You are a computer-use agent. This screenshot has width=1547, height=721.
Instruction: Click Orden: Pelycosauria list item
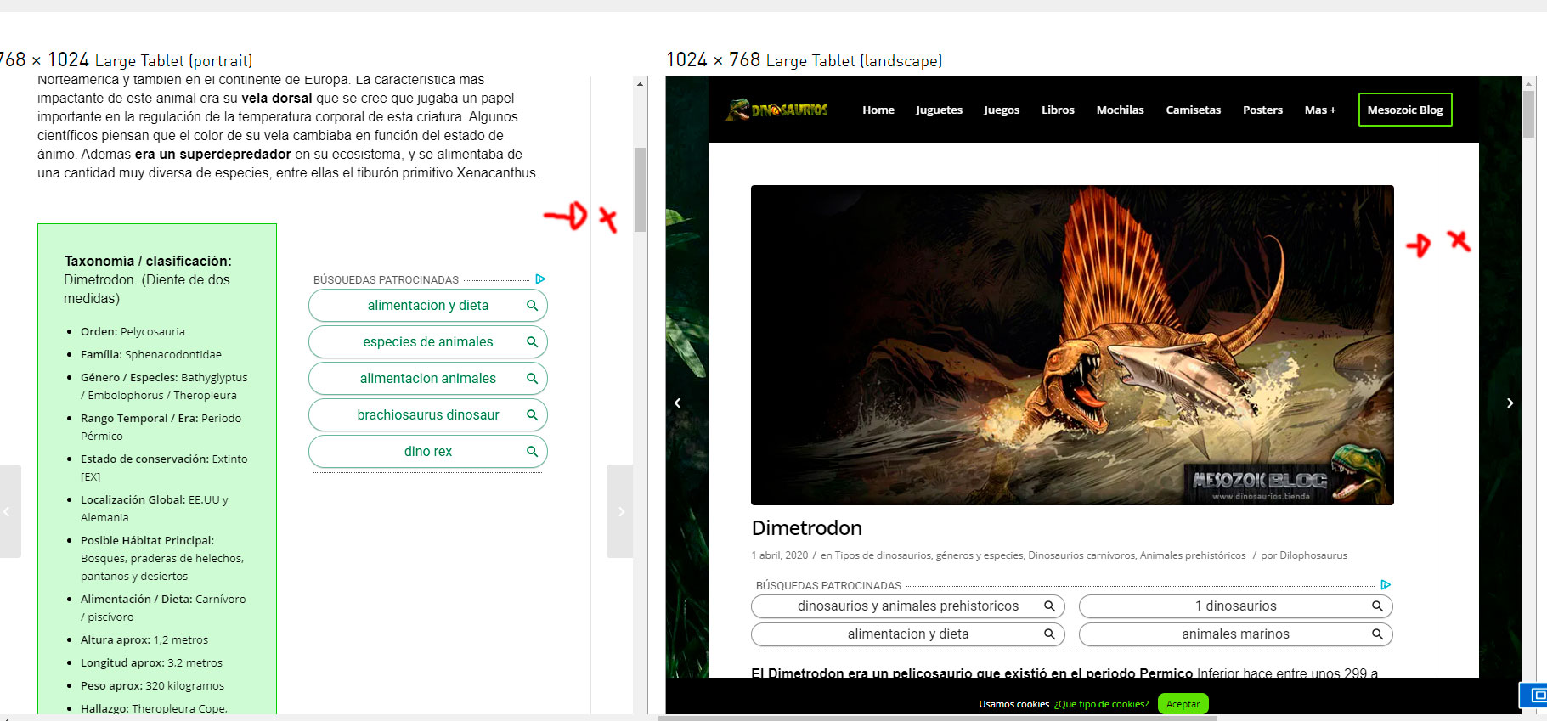point(133,332)
